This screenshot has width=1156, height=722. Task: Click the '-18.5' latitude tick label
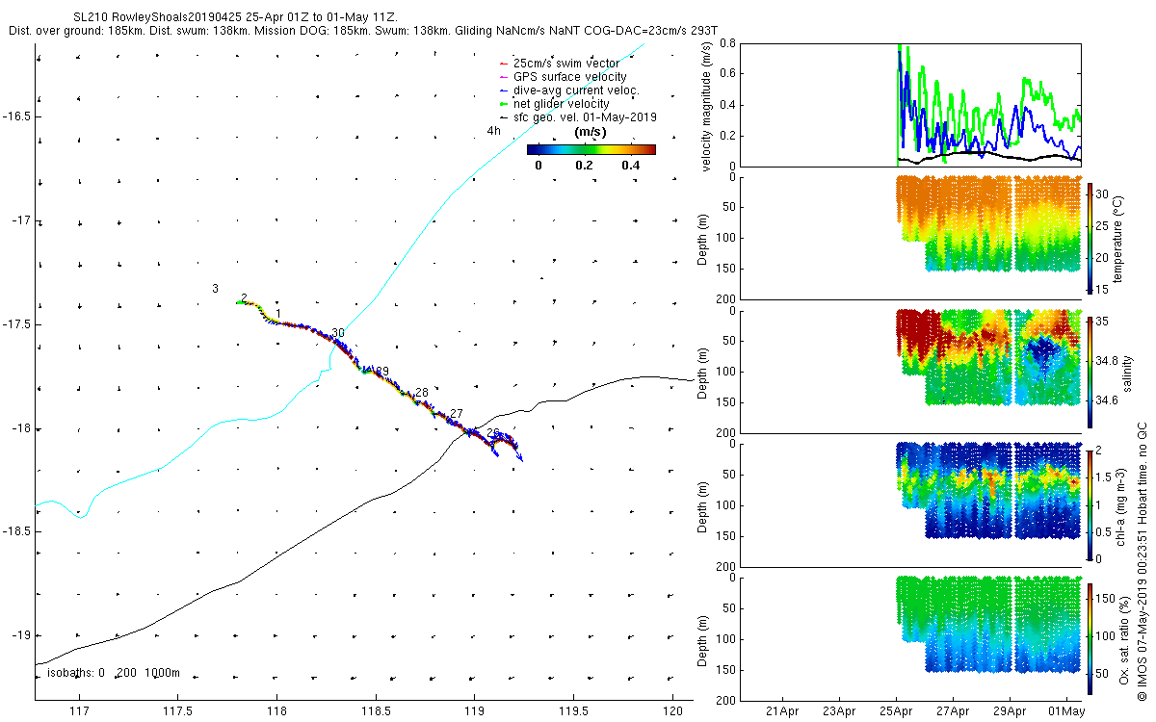tap(14, 531)
